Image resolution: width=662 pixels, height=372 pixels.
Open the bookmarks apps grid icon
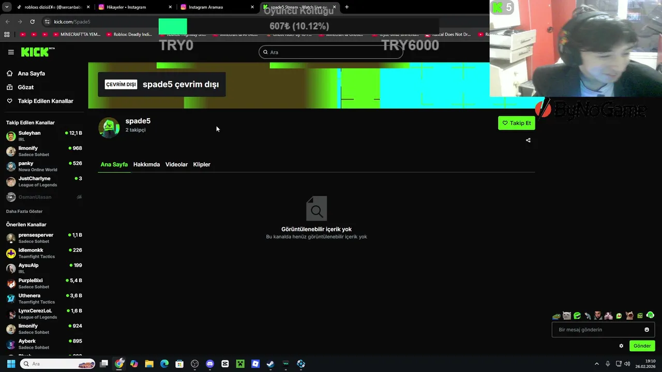click(7, 34)
